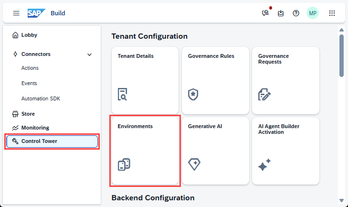Collapse the Connectors section chevron
The width and height of the screenshot is (348, 207).
[x=89, y=54]
